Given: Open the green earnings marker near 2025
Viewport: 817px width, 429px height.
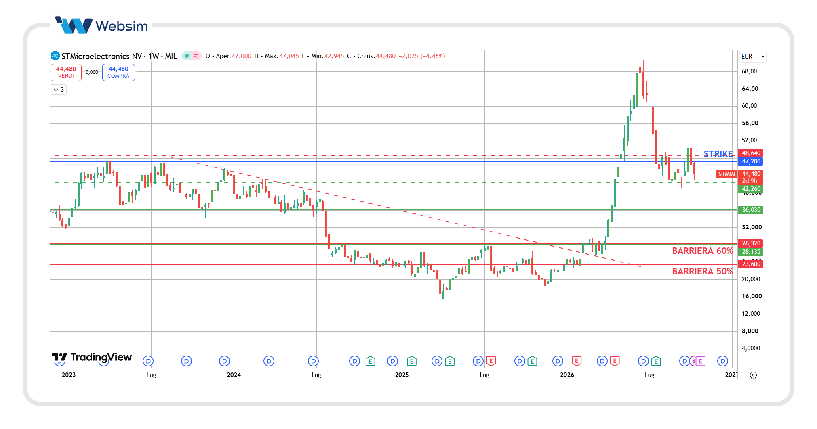Looking at the screenshot, I should (x=411, y=361).
